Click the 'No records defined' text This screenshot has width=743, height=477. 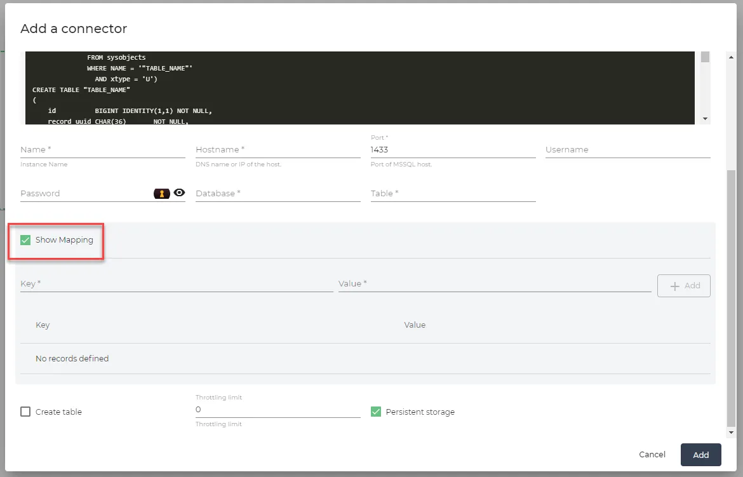(72, 358)
